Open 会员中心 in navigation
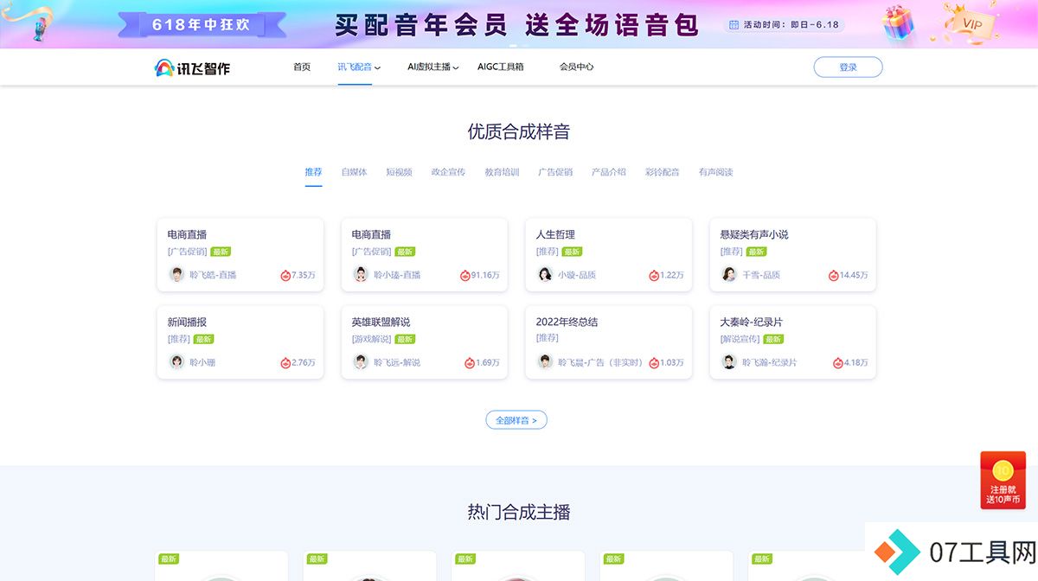 point(576,67)
